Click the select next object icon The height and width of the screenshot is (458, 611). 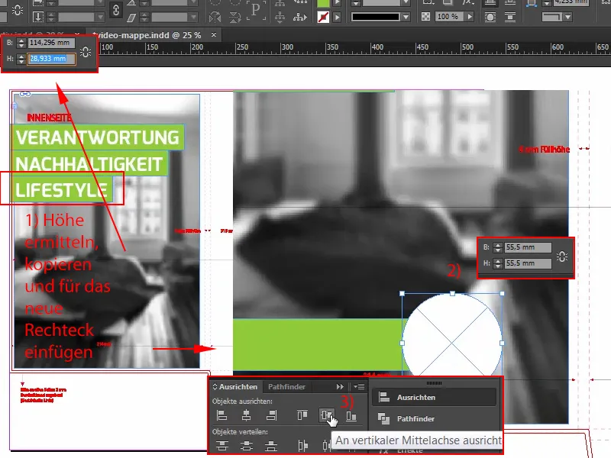(x=299, y=18)
